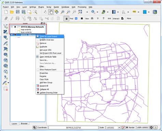Toggle Show in Overview checkbox in context menu

pos(38,40)
